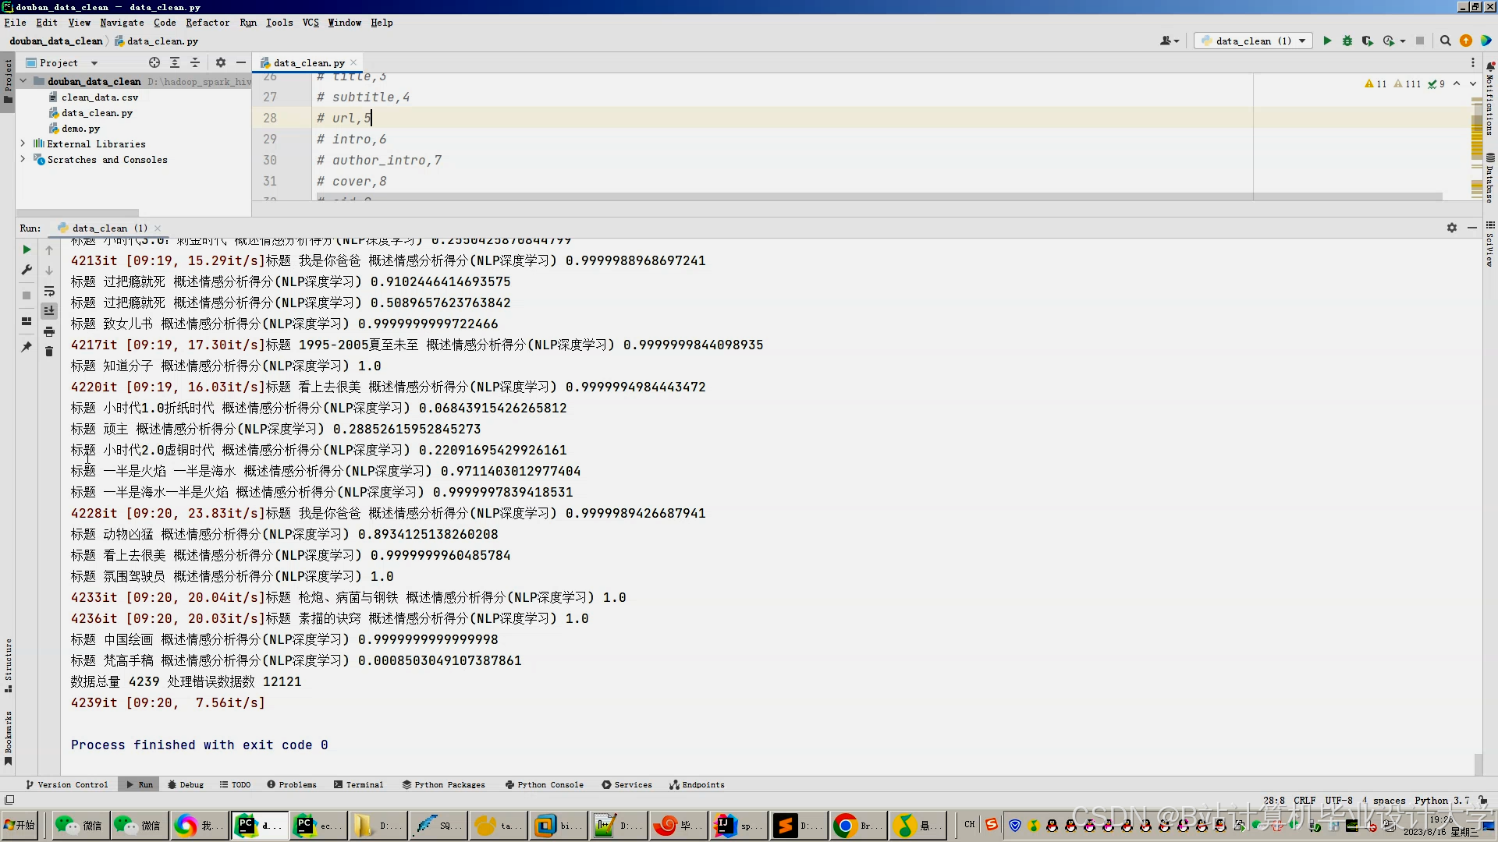The image size is (1498, 842).
Task: Open the Database tool window on the right
Action: pyautogui.click(x=1490, y=179)
